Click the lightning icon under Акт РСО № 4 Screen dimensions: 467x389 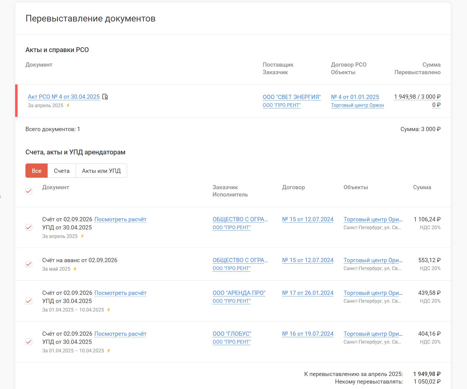click(68, 105)
